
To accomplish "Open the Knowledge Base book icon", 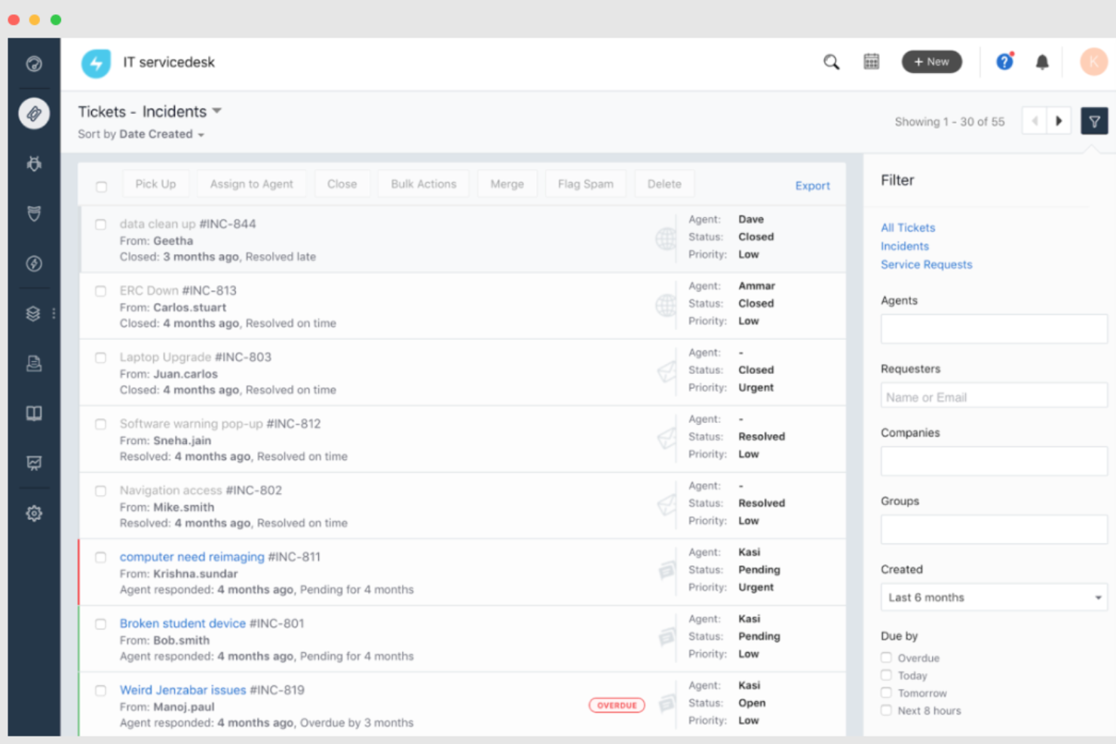I will coord(33,412).
